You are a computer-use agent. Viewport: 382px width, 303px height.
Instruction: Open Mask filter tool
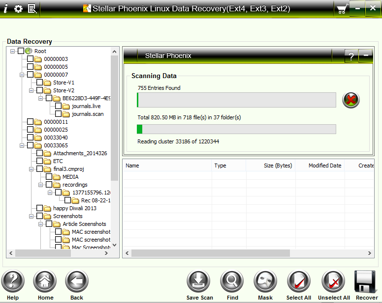pyautogui.click(x=265, y=281)
